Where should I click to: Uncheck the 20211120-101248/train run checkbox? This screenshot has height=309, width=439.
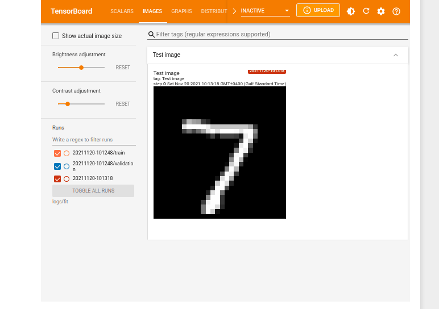[x=57, y=153]
